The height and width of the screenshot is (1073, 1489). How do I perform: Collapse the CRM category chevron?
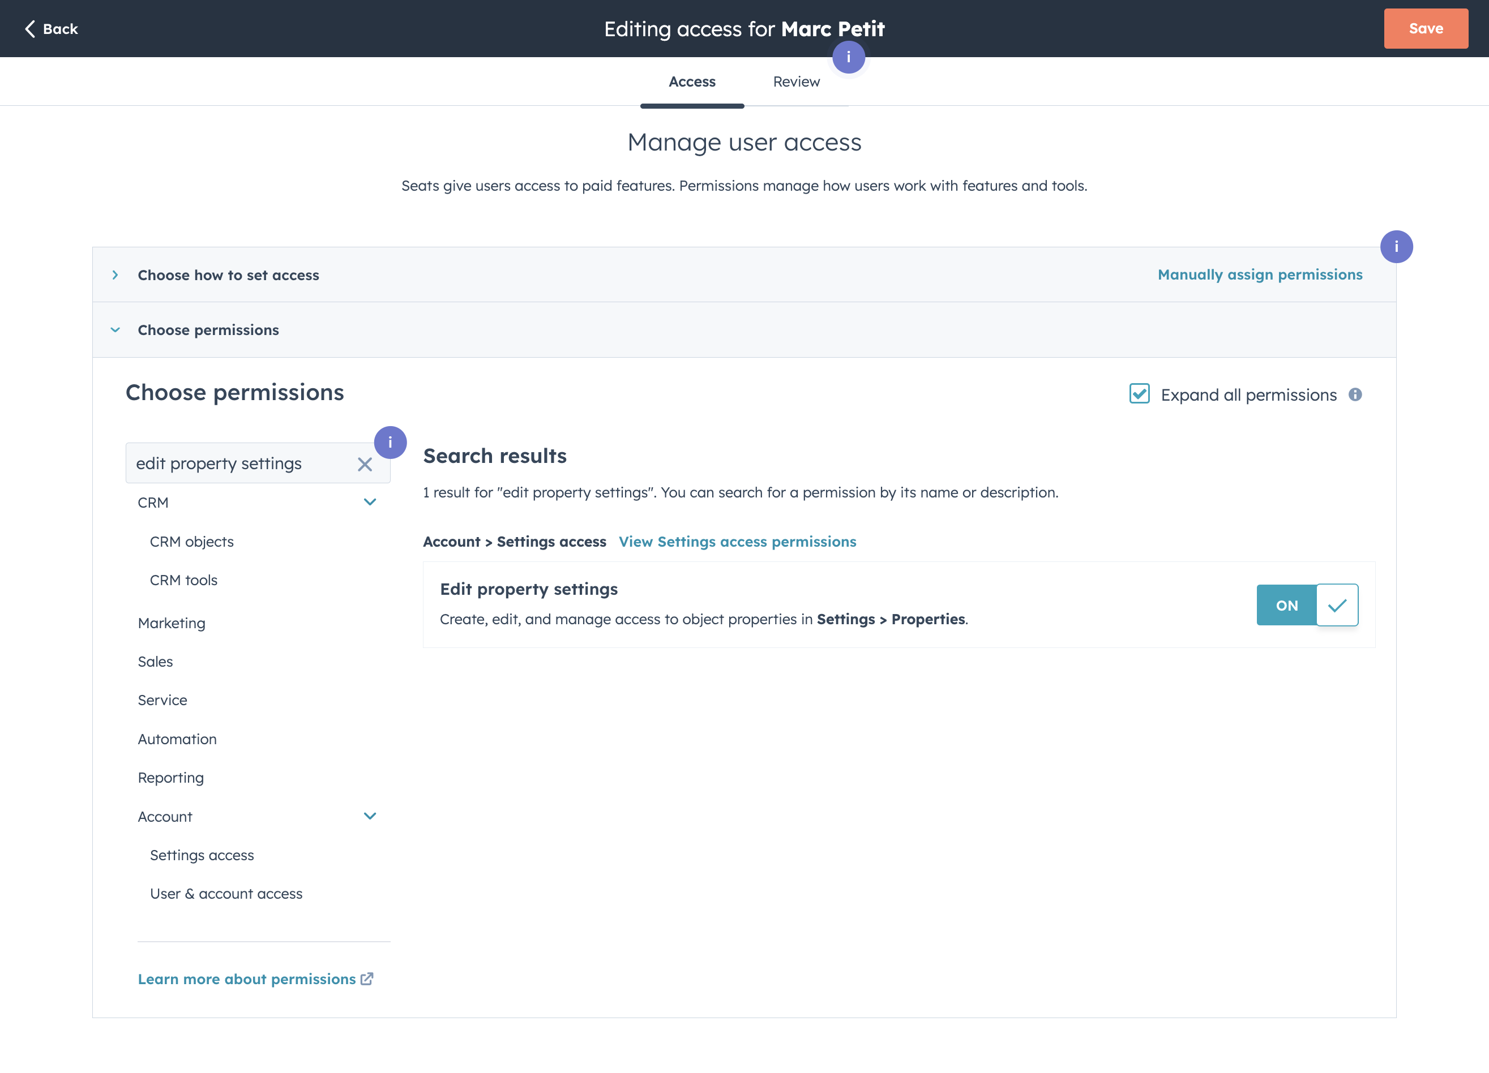coord(370,502)
